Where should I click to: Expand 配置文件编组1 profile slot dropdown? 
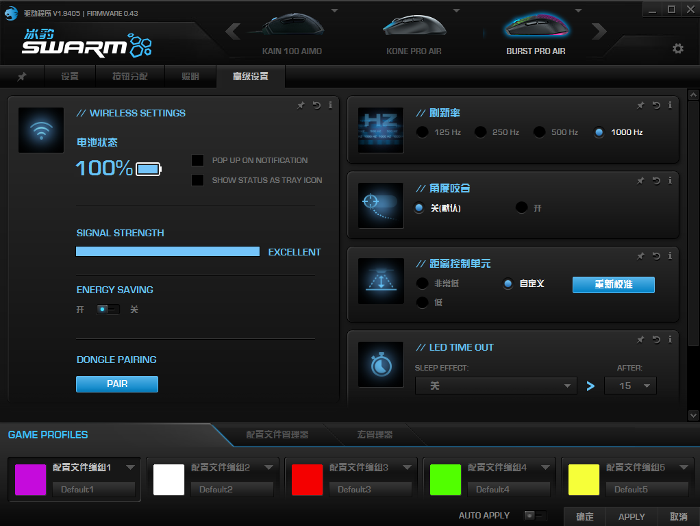click(x=130, y=467)
